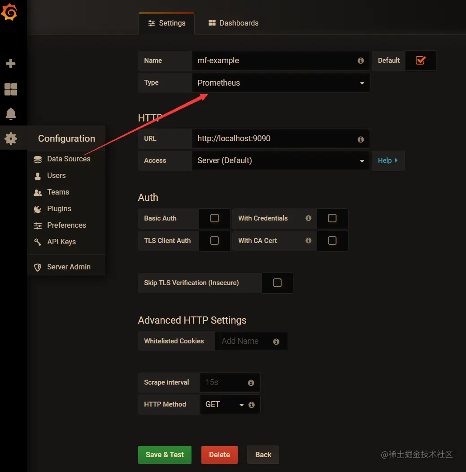
Task: Open the Dashboards grid icon in sidebar
Action: click(x=11, y=89)
